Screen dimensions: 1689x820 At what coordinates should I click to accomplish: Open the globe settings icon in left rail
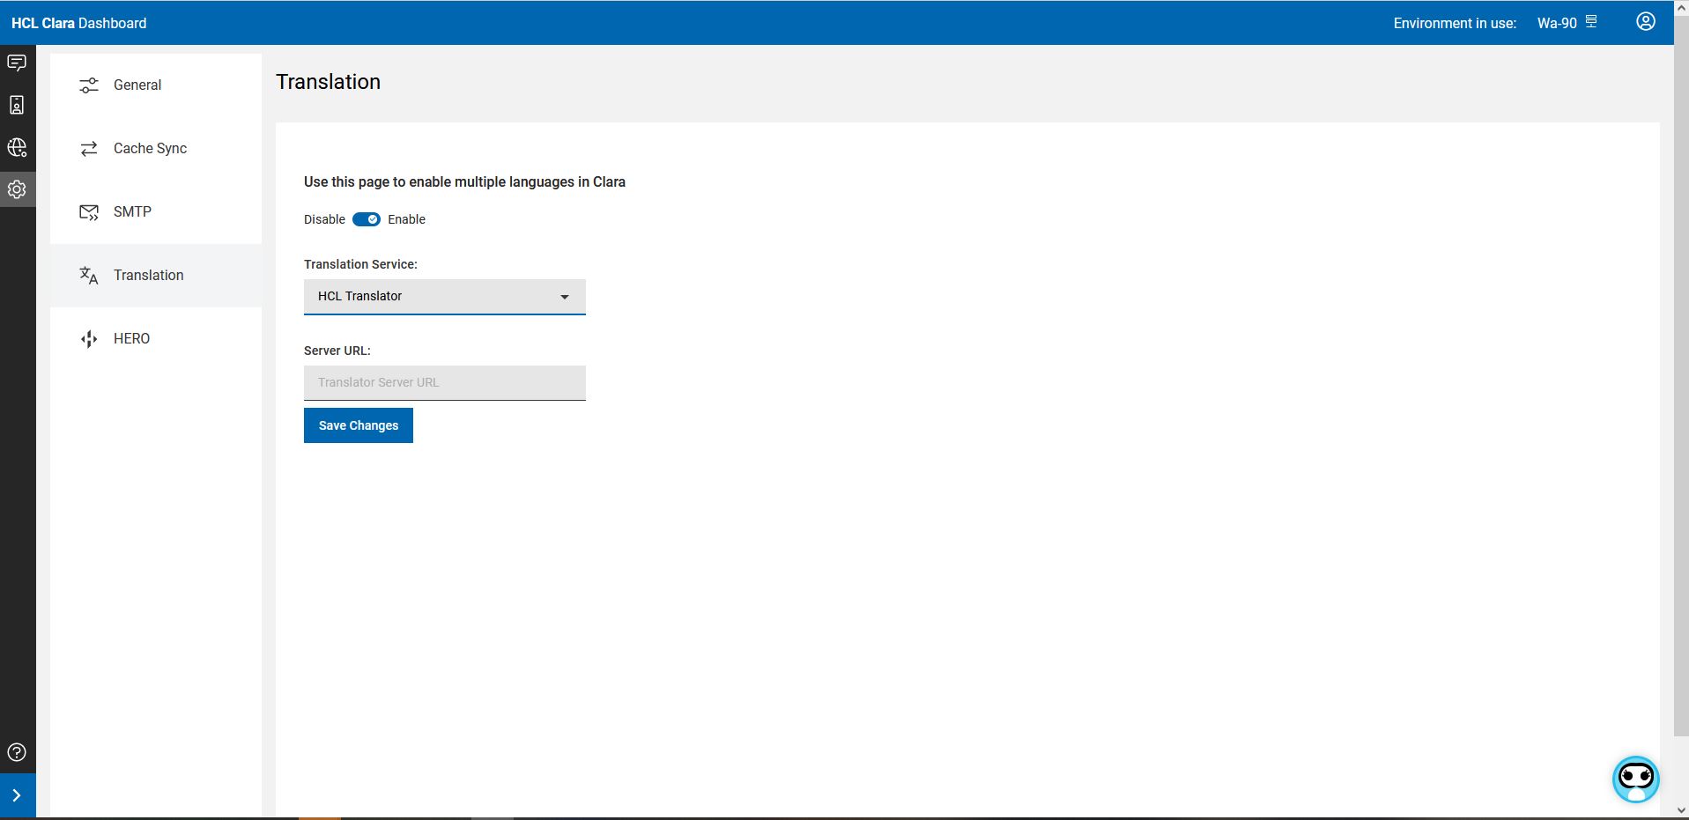click(17, 147)
